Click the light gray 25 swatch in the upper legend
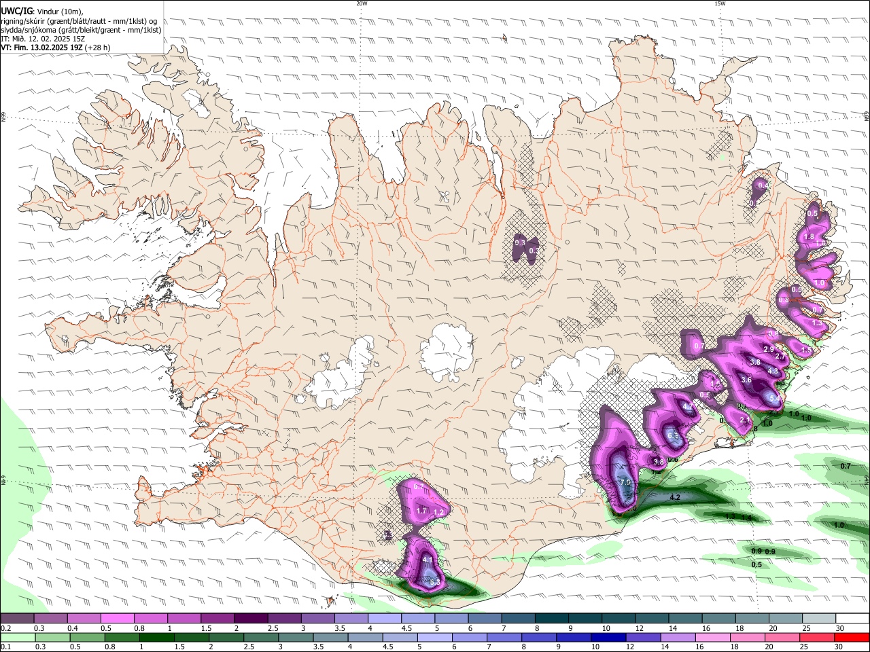870x652 pixels. [820, 619]
